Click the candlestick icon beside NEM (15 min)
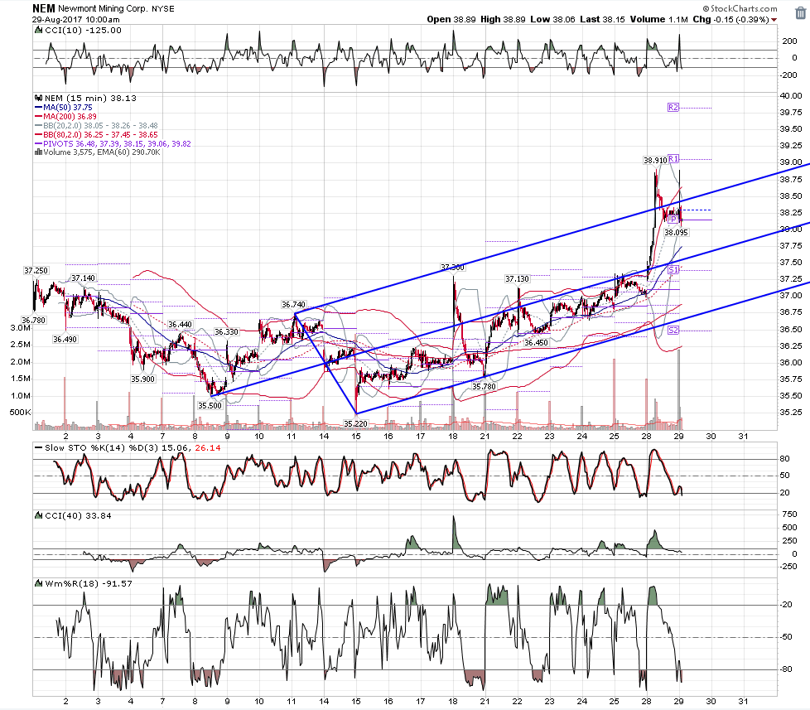 (38, 99)
